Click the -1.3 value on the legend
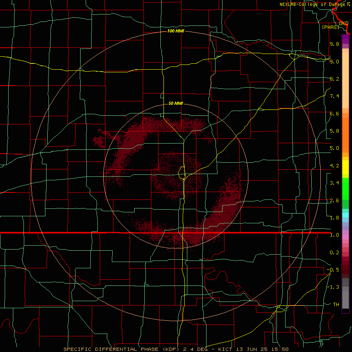Image resolution: width=352 pixels, height=352 pixels. (333, 287)
